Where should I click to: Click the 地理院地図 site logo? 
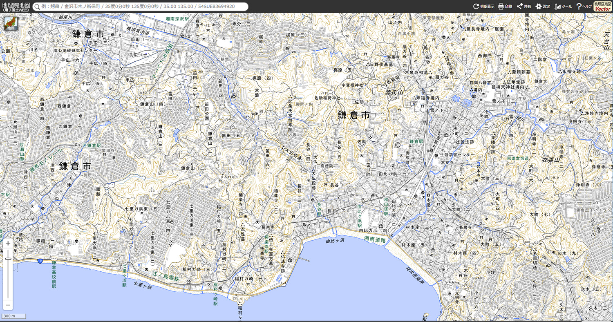pos(15,6)
